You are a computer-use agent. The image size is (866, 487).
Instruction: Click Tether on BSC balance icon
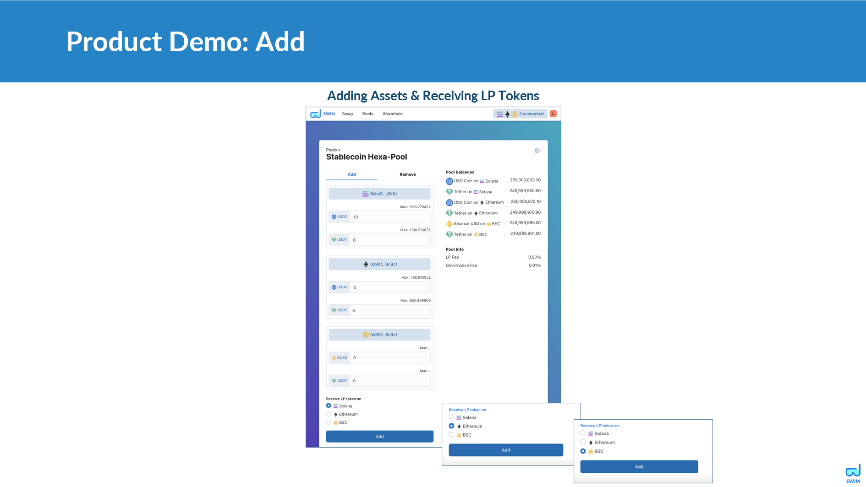click(449, 234)
